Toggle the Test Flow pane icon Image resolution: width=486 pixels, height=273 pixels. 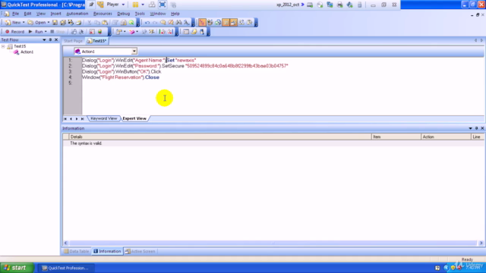(202, 22)
